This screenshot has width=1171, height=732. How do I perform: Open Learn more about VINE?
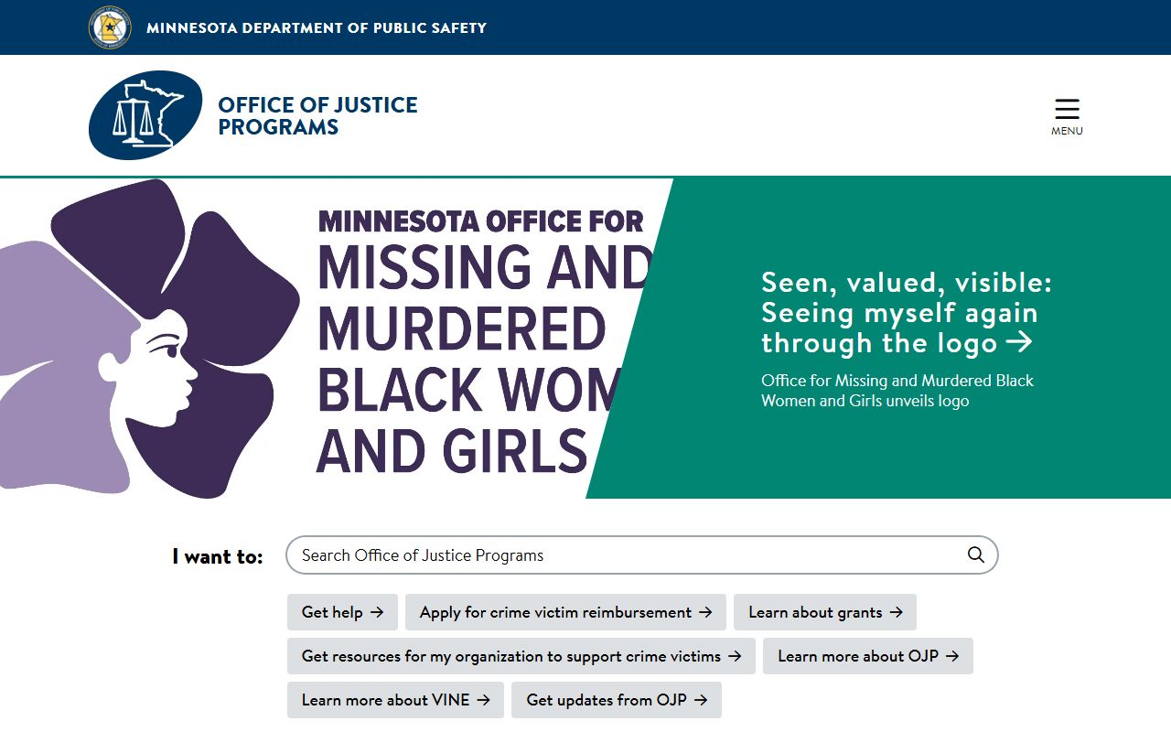coord(395,700)
